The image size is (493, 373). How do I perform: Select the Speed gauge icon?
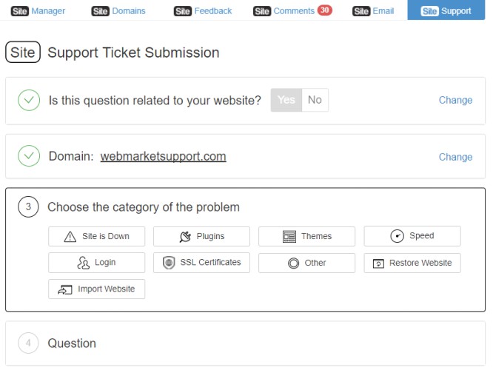[x=397, y=235]
